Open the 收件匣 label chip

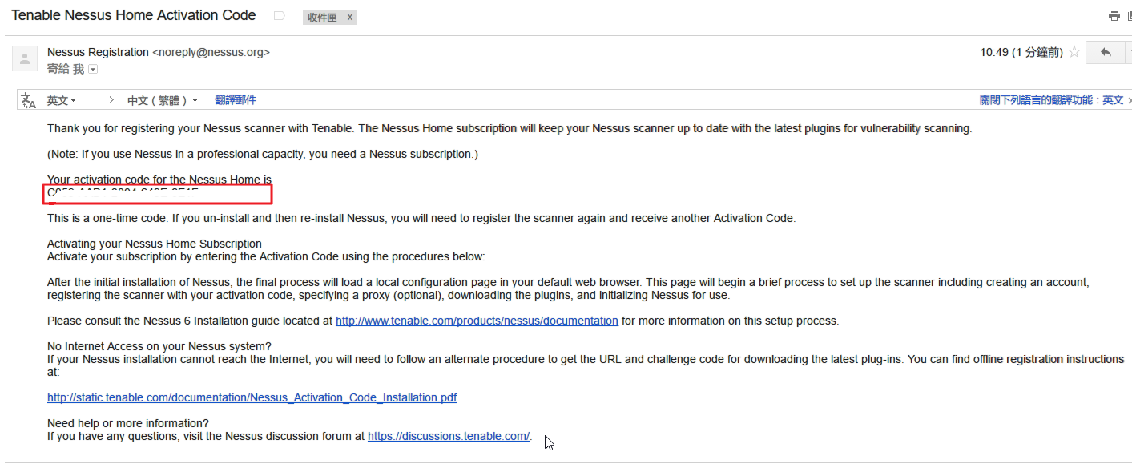point(322,17)
